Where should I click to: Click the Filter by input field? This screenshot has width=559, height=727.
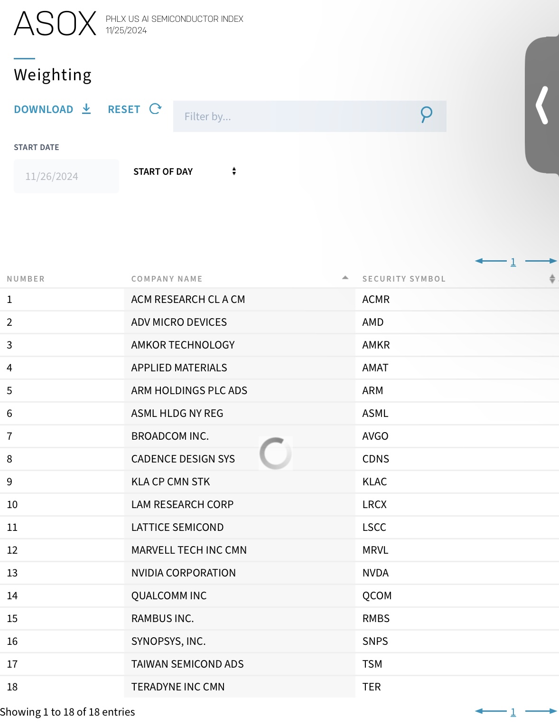[x=309, y=116]
